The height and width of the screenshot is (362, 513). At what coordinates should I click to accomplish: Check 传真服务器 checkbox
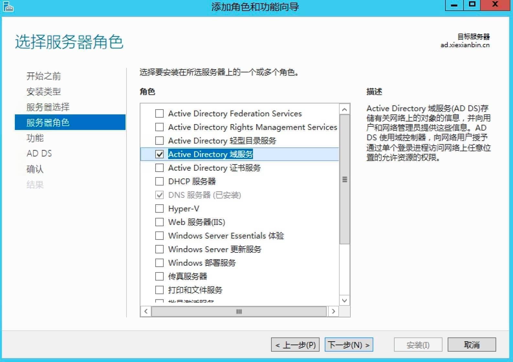[159, 276]
